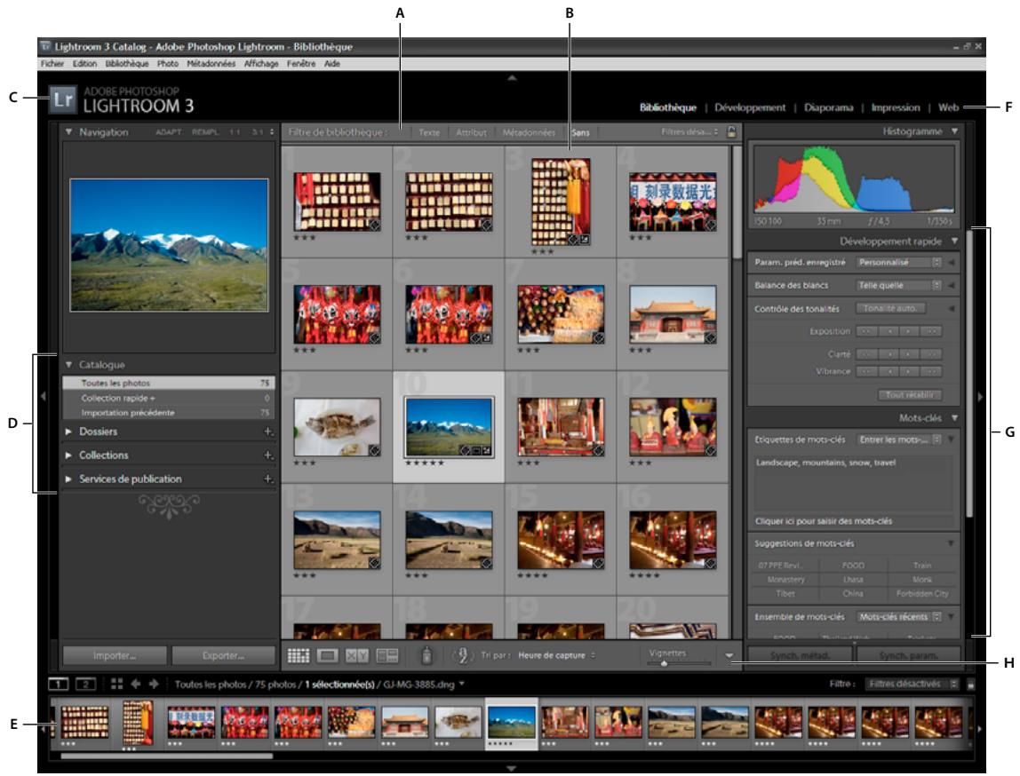Click the Tout rétablir button
This screenshot has height=776, width=1020.
[910, 395]
